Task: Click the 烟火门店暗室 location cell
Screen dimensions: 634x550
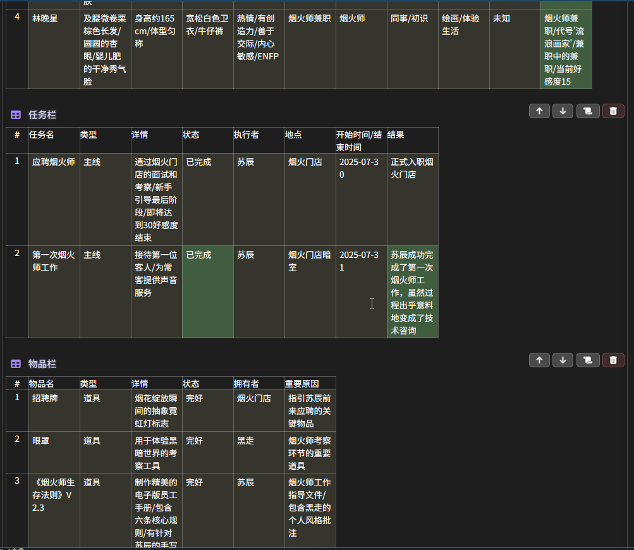Action: [310, 261]
